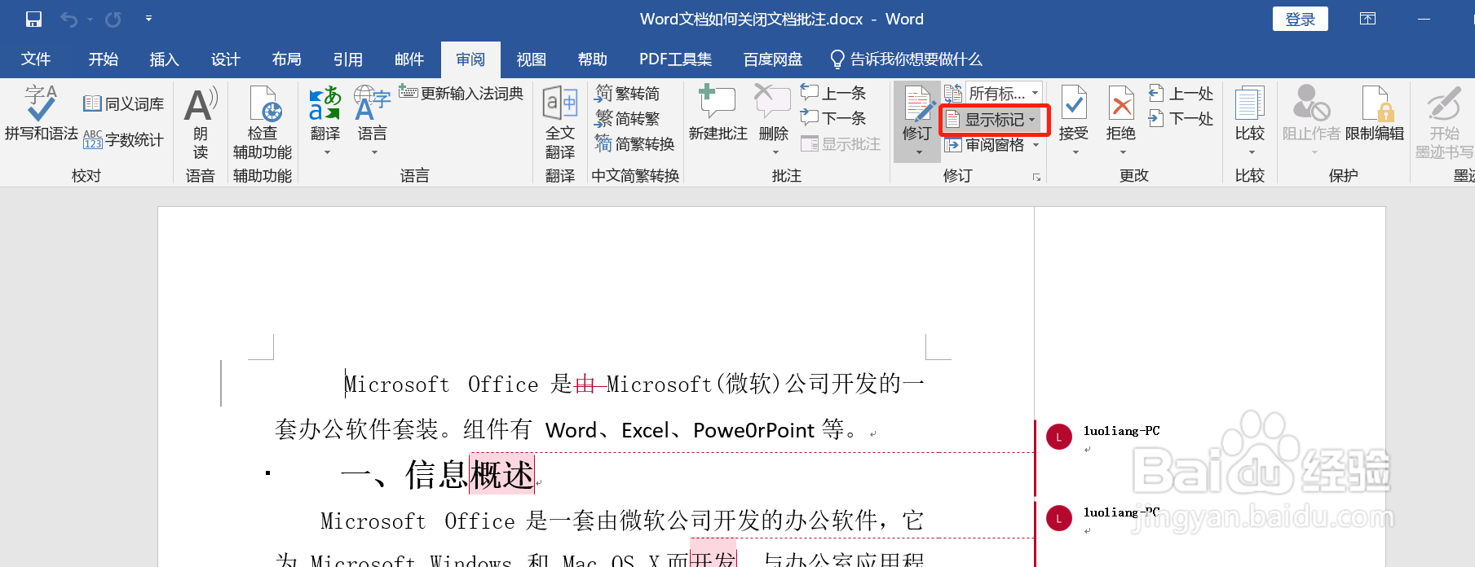Go to 上一处 previous change
Image resolution: width=1475 pixels, height=567 pixels.
(x=1181, y=93)
